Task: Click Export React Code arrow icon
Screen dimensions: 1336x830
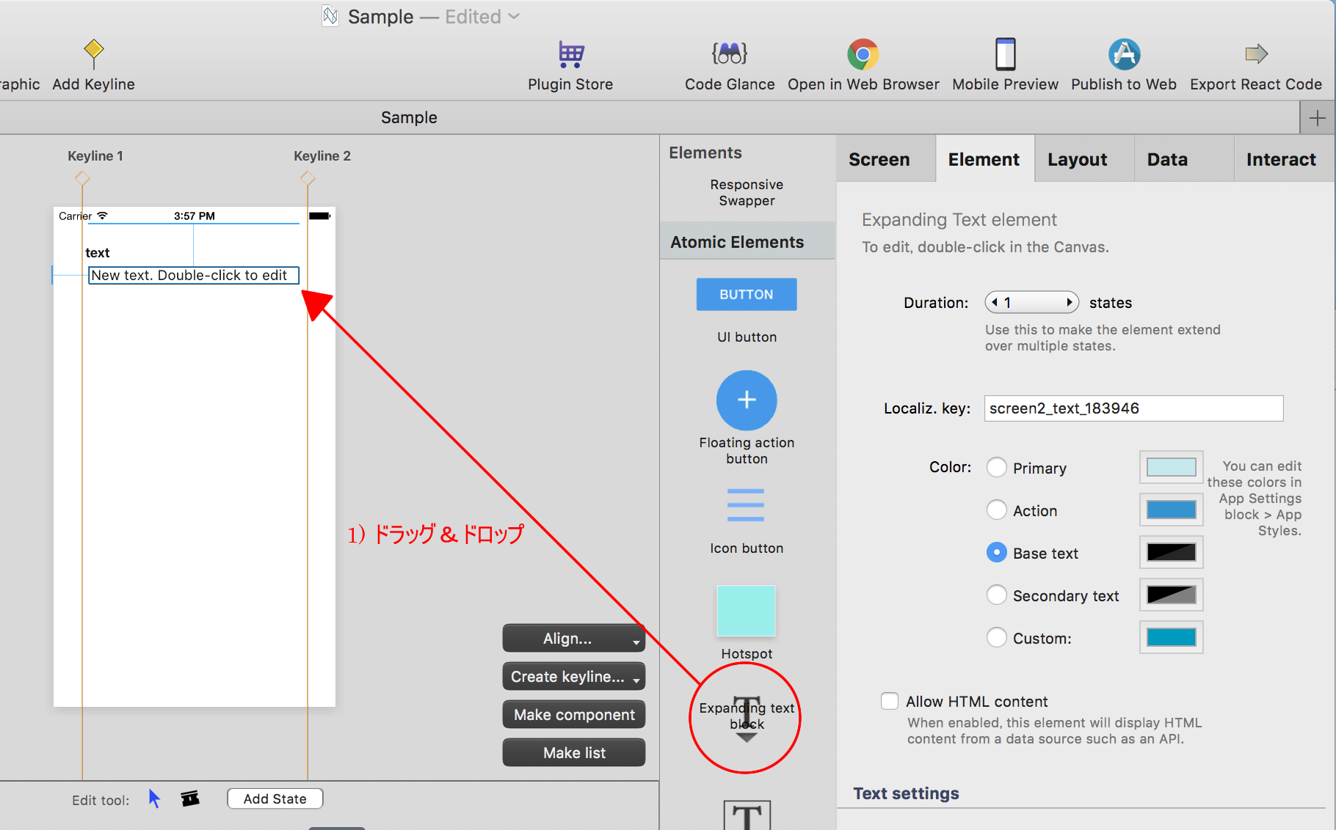Action: (1256, 54)
